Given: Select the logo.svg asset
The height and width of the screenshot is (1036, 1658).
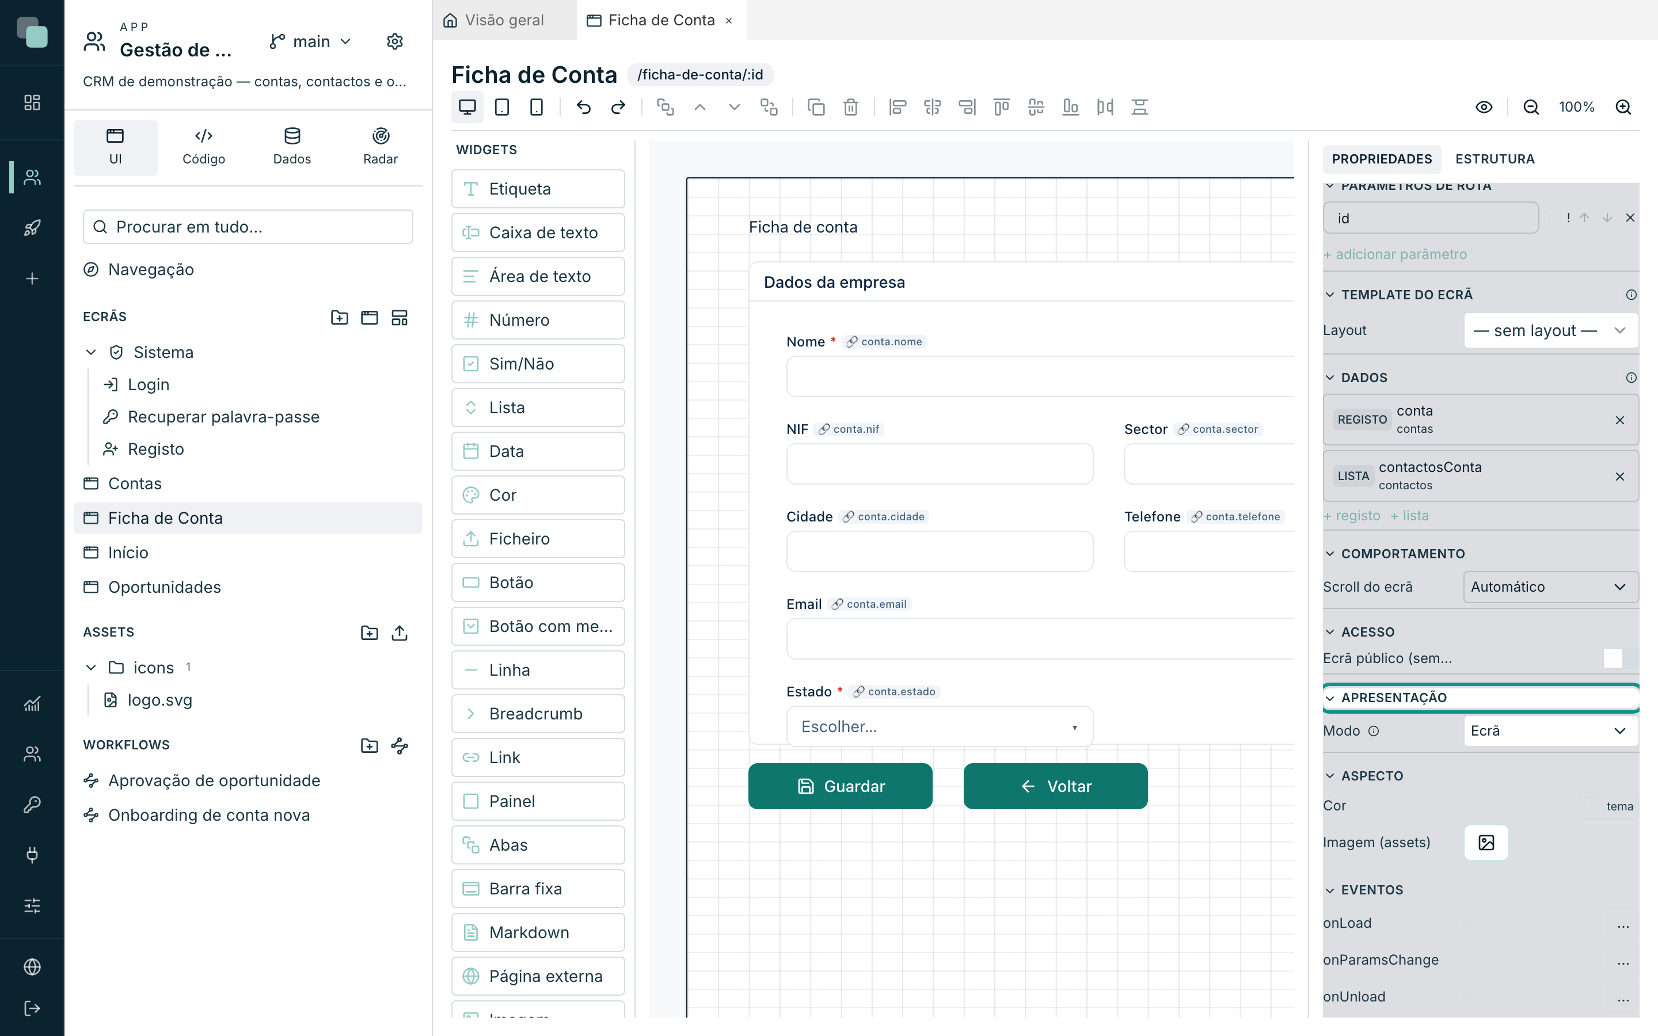Looking at the screenshot, I should (159, 699).
